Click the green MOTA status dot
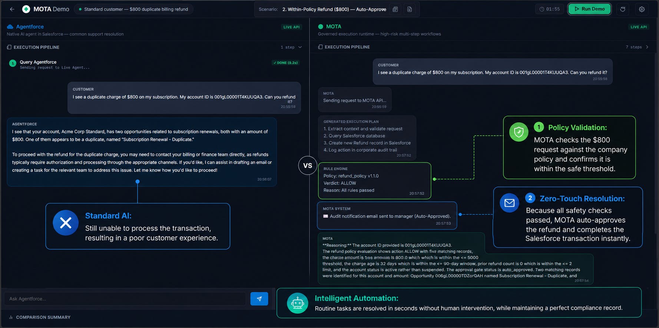The image size is (659, 328). 321,27
